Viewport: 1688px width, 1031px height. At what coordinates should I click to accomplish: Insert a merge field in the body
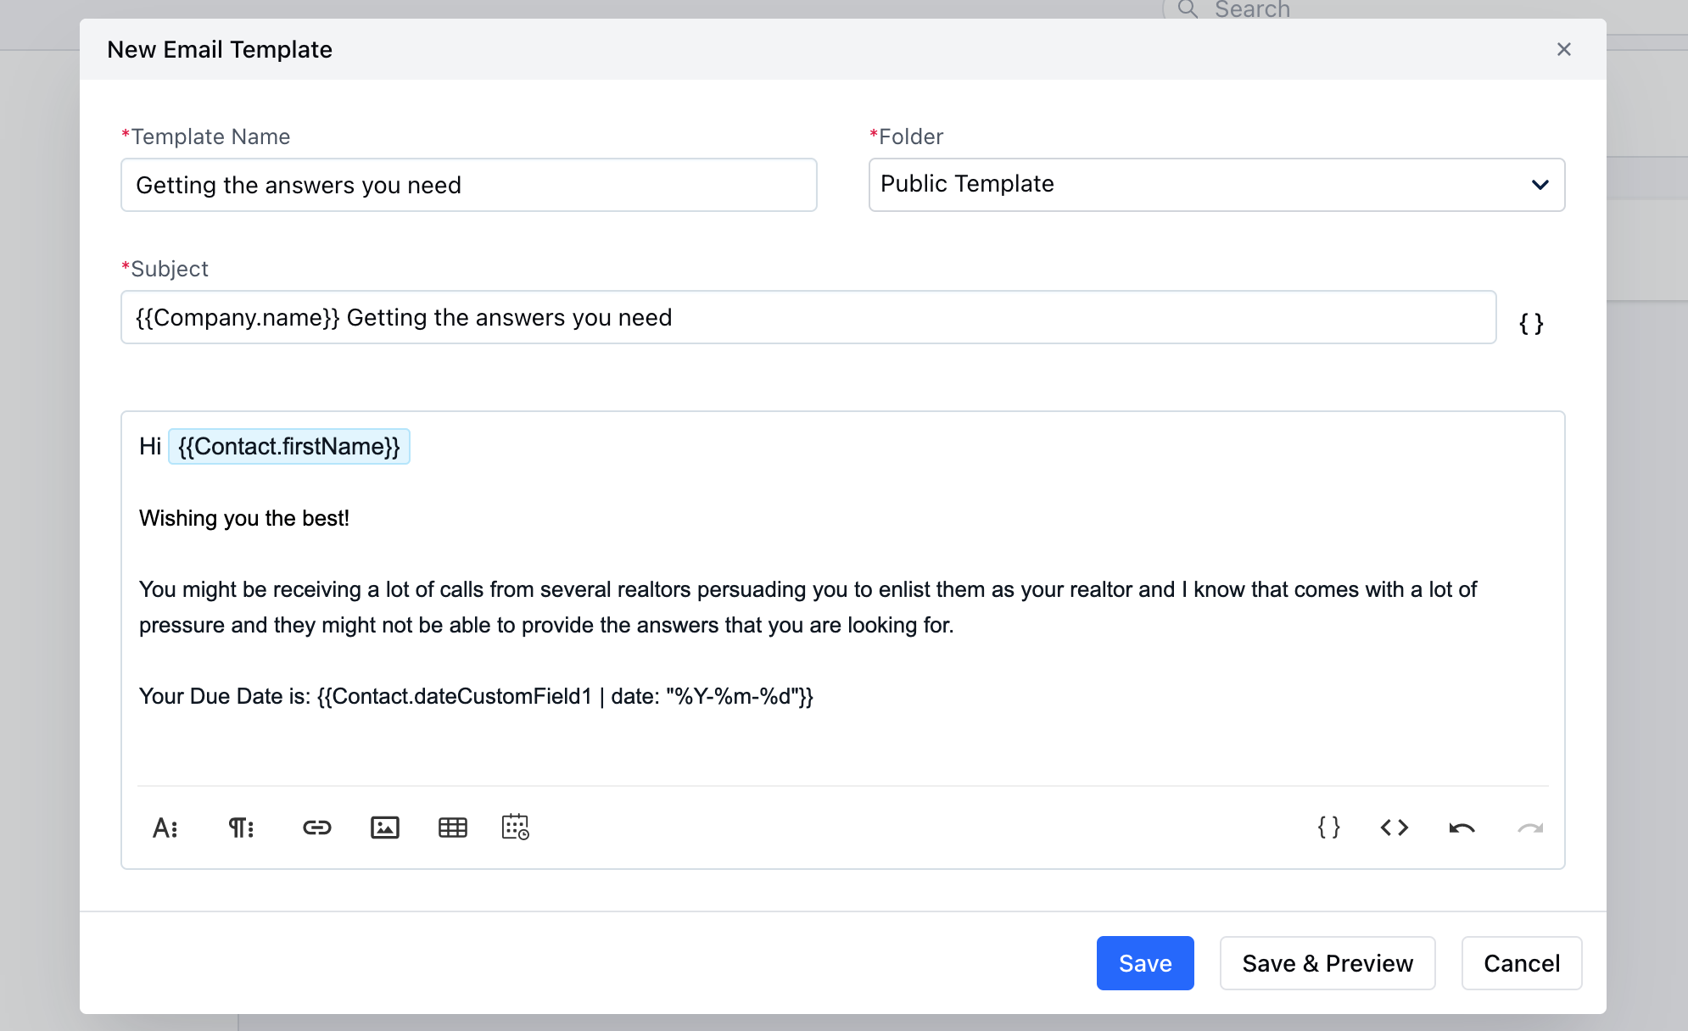click(x=1327, y=828)
